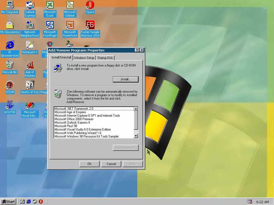
Task: Select Microsoft Plus! 98 in the list
Action: pos(94,126)
